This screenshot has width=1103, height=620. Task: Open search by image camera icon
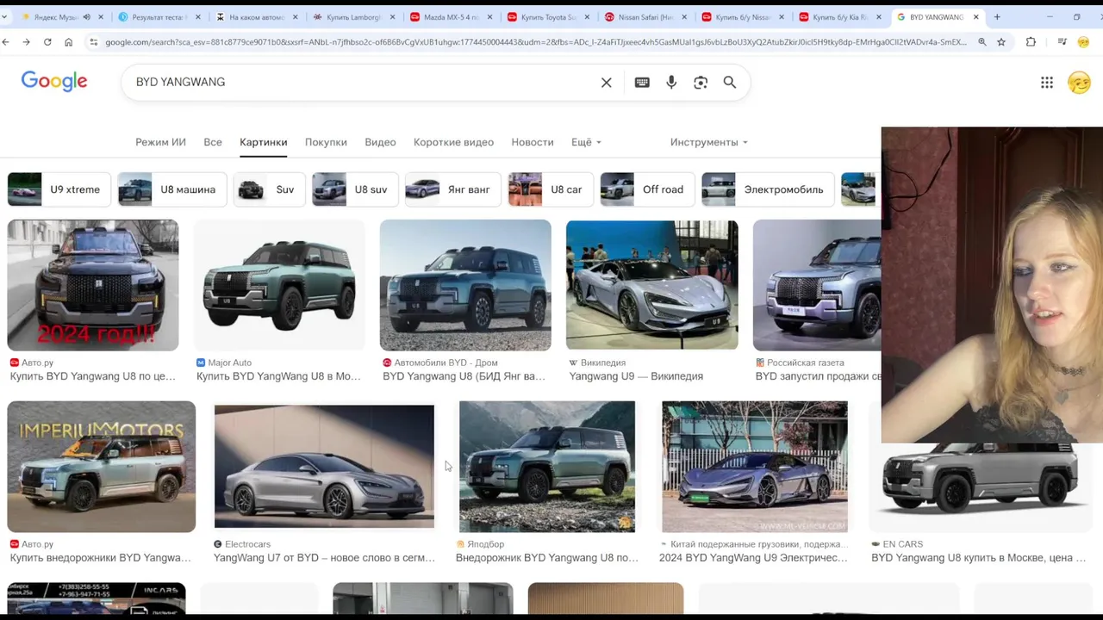pyautogui.click(x=701, y=82)
